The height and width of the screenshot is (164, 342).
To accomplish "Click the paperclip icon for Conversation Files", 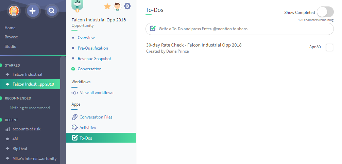I will 74,117.
